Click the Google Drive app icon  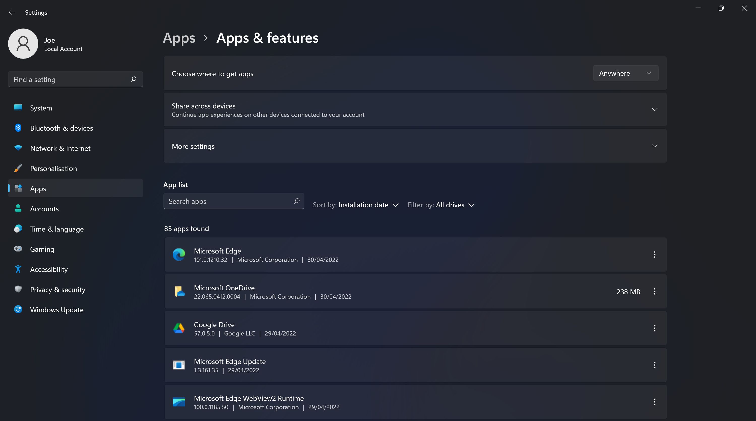pyautogui.click(x=179, y=328)
